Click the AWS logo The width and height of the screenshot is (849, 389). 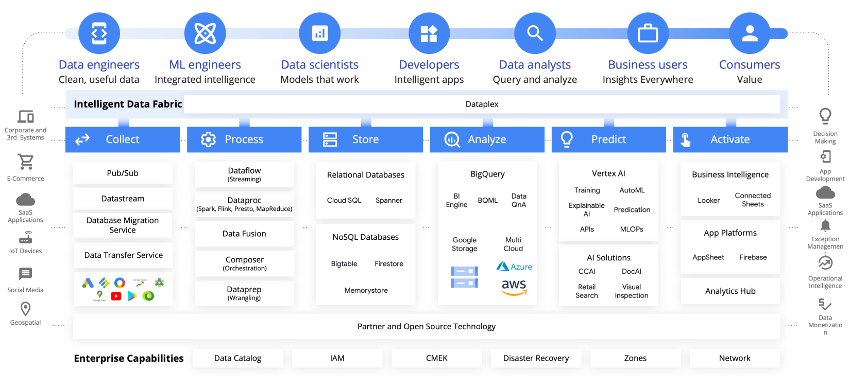click(514, 287)
